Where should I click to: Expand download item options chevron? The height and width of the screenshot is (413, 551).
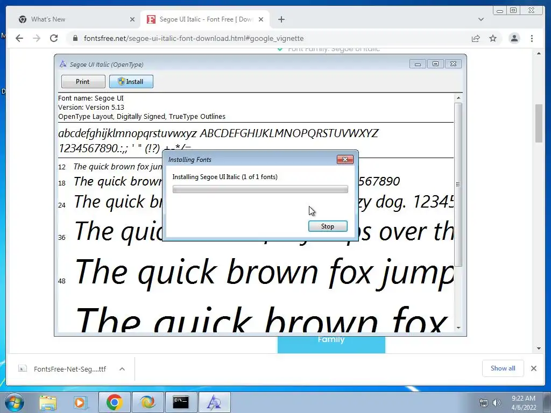(122, 369)
